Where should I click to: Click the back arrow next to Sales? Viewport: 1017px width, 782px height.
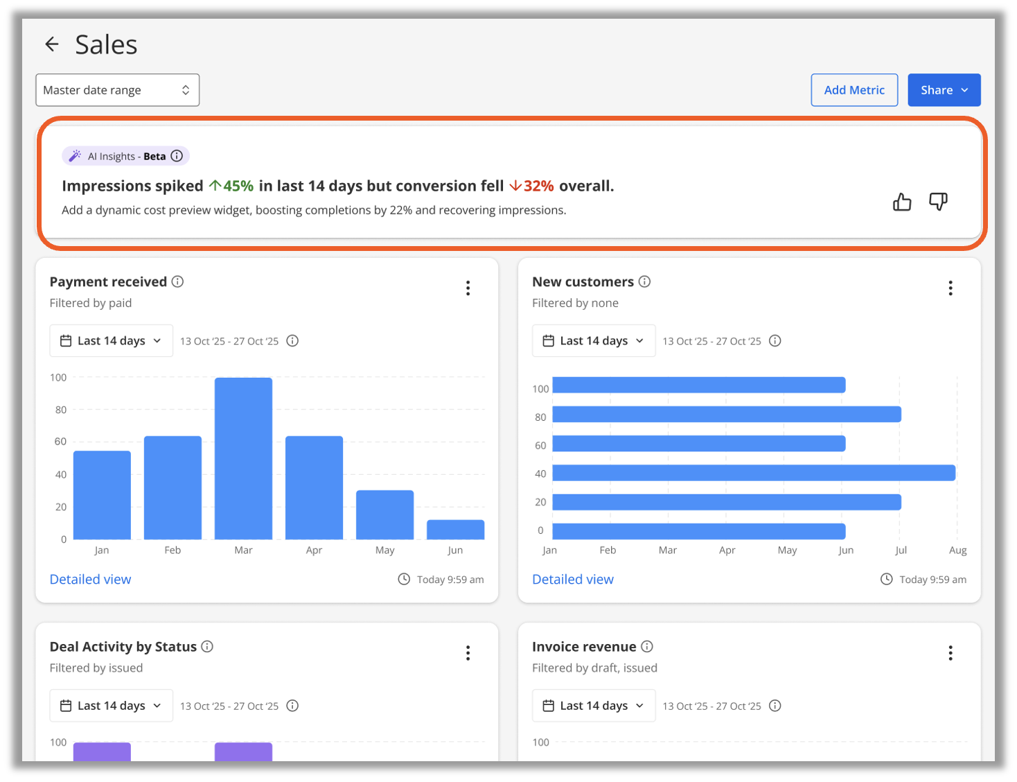pos(52,45)
